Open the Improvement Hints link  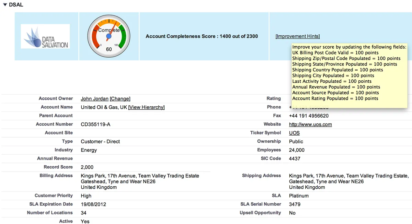pos(297,36)
